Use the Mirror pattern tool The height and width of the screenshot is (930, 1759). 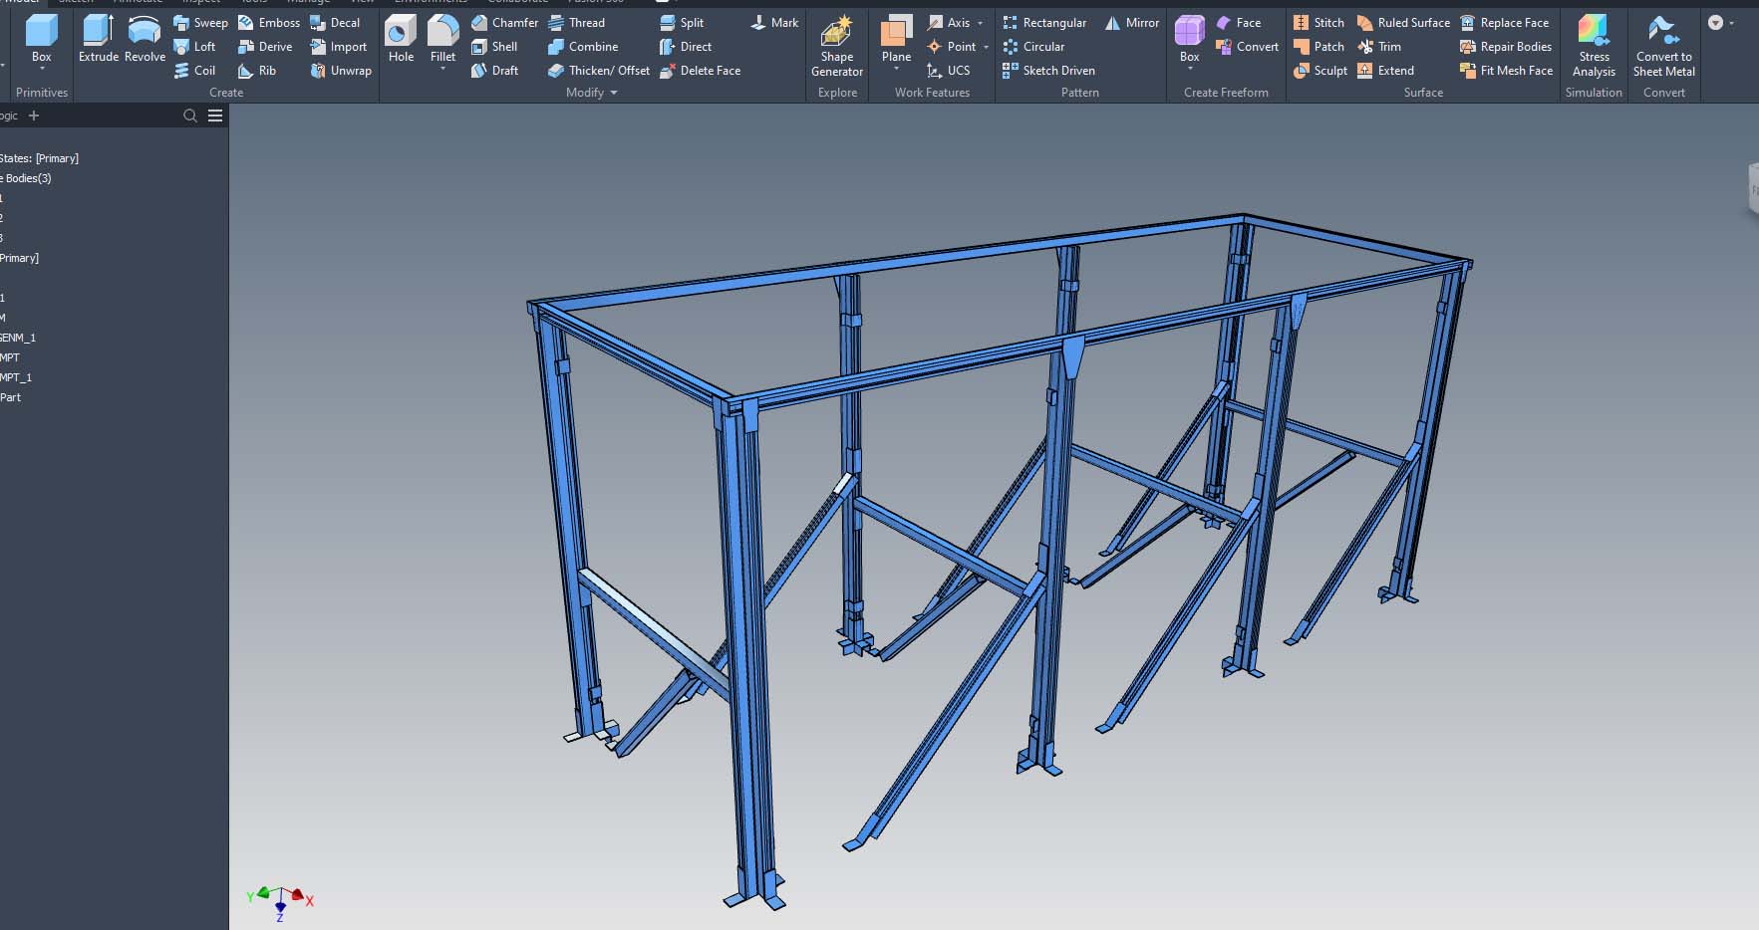click(1130, 22)
